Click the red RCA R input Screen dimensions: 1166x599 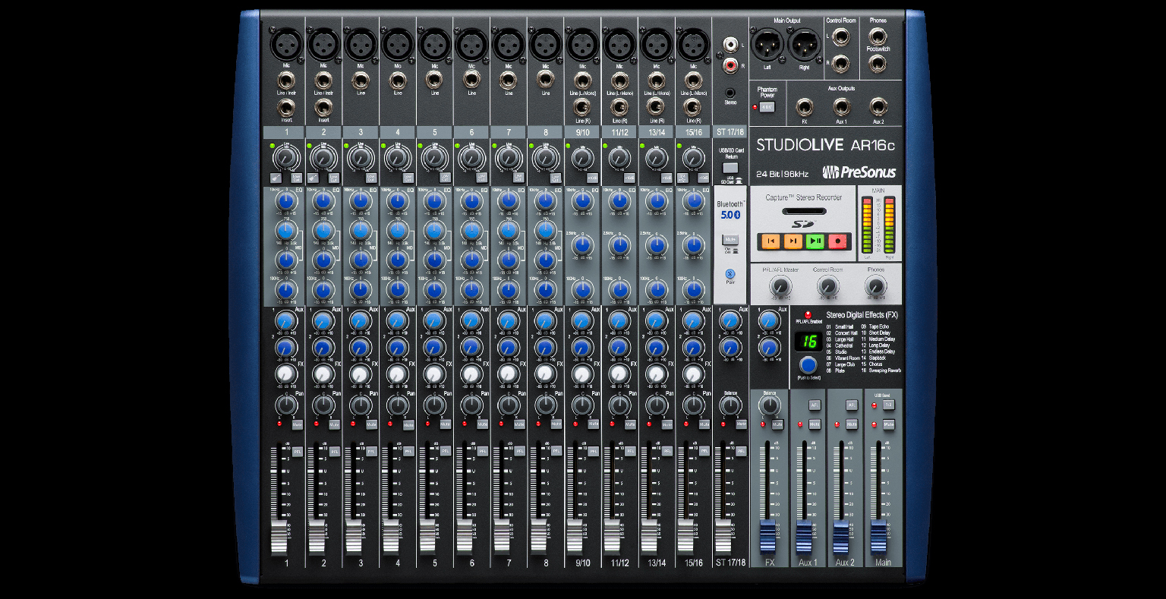point(731,66)
